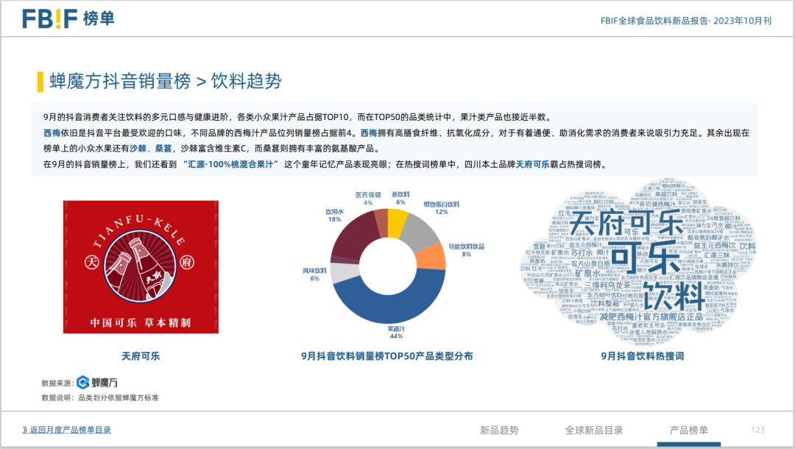Screen dimensions: 795x449
Task: Click highlighted 汇源·100%桃混合果汁 text
Action: pos(233,165)
